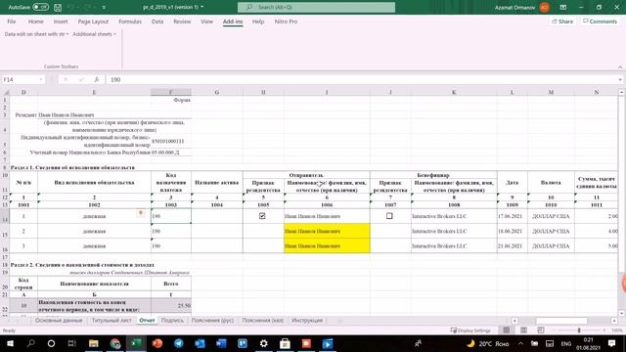The width and height of the screenshot is (626, 352).
Task: Open the Formulas ribbon tab
Action: [x=130, y=22]
